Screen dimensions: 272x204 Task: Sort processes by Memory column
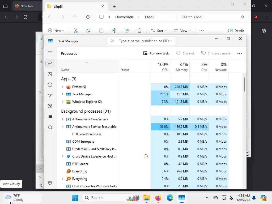click(180, 67)
